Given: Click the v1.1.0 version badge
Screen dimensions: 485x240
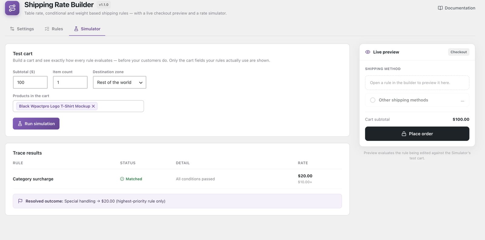Looking at the screenshot, I should tap(104, 5).
